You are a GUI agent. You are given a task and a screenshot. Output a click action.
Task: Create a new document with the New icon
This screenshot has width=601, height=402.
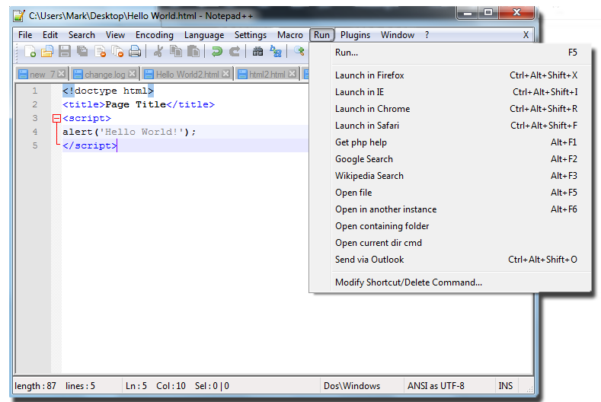(30, 51)
